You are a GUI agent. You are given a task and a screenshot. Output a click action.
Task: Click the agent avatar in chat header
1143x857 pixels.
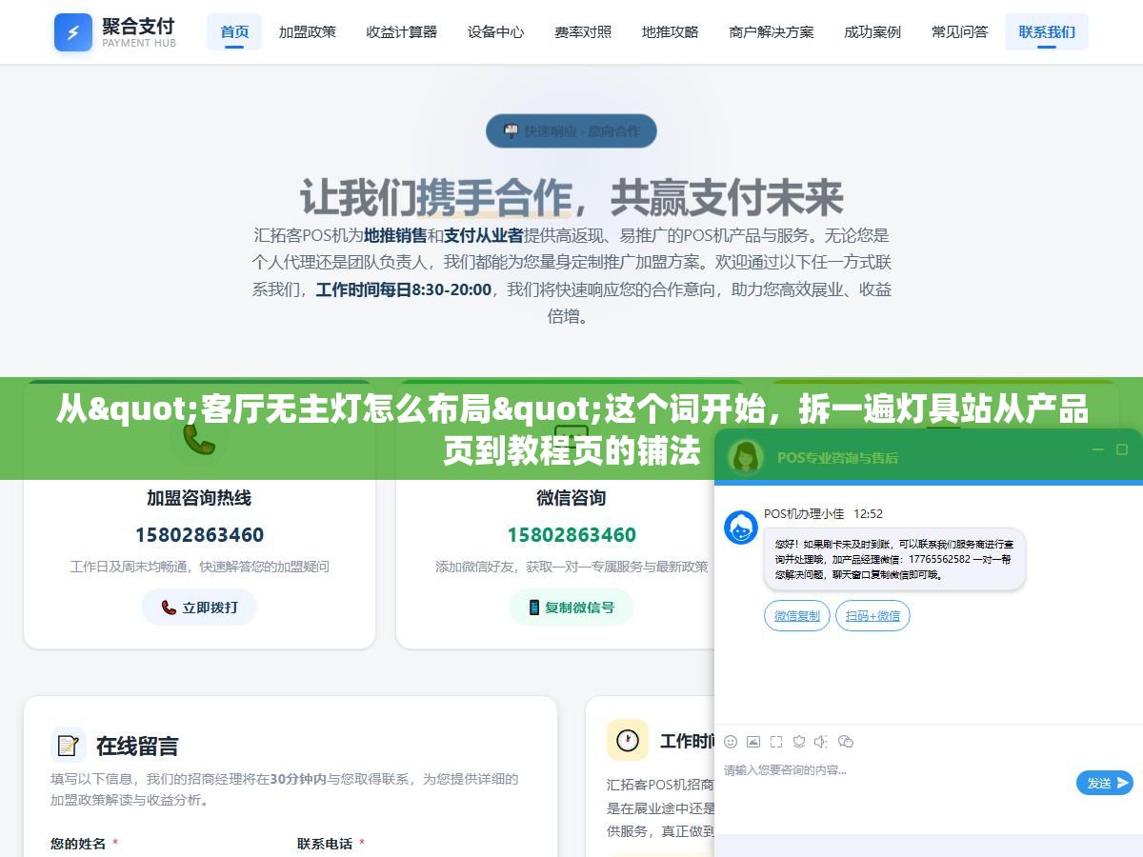(746, 457)
